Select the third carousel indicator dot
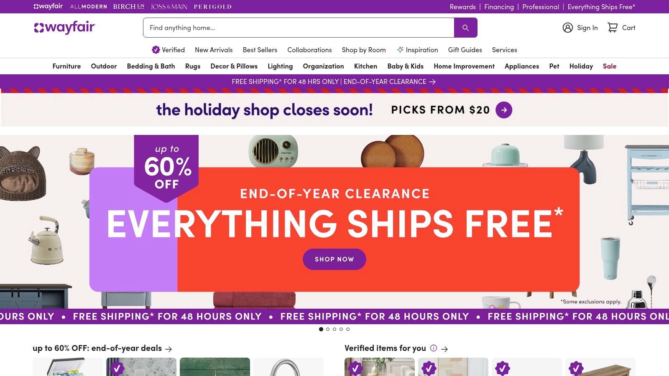 click(334, 329)
